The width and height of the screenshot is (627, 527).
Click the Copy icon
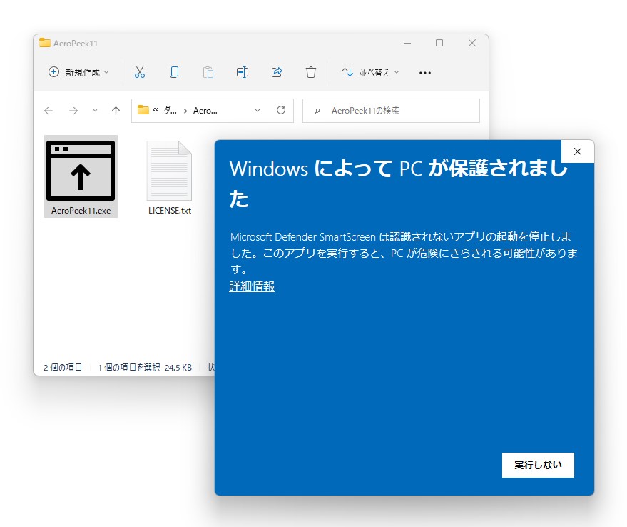pos(173,71)
